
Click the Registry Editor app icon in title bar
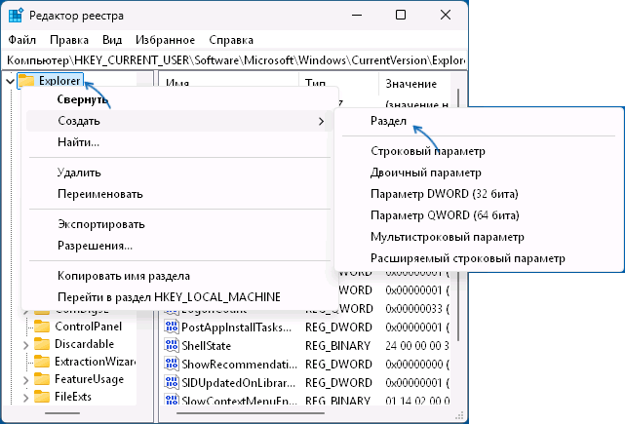click(x=16, y=16)
